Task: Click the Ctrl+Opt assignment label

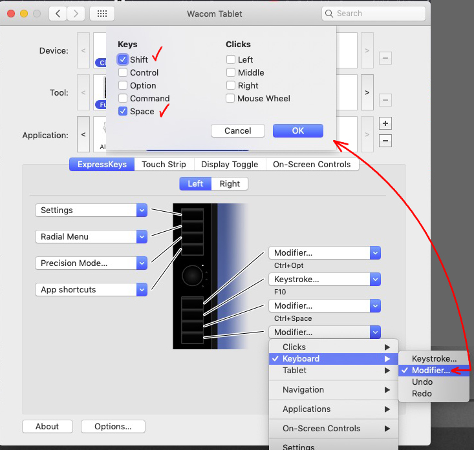Action: [x=288, y=265]
